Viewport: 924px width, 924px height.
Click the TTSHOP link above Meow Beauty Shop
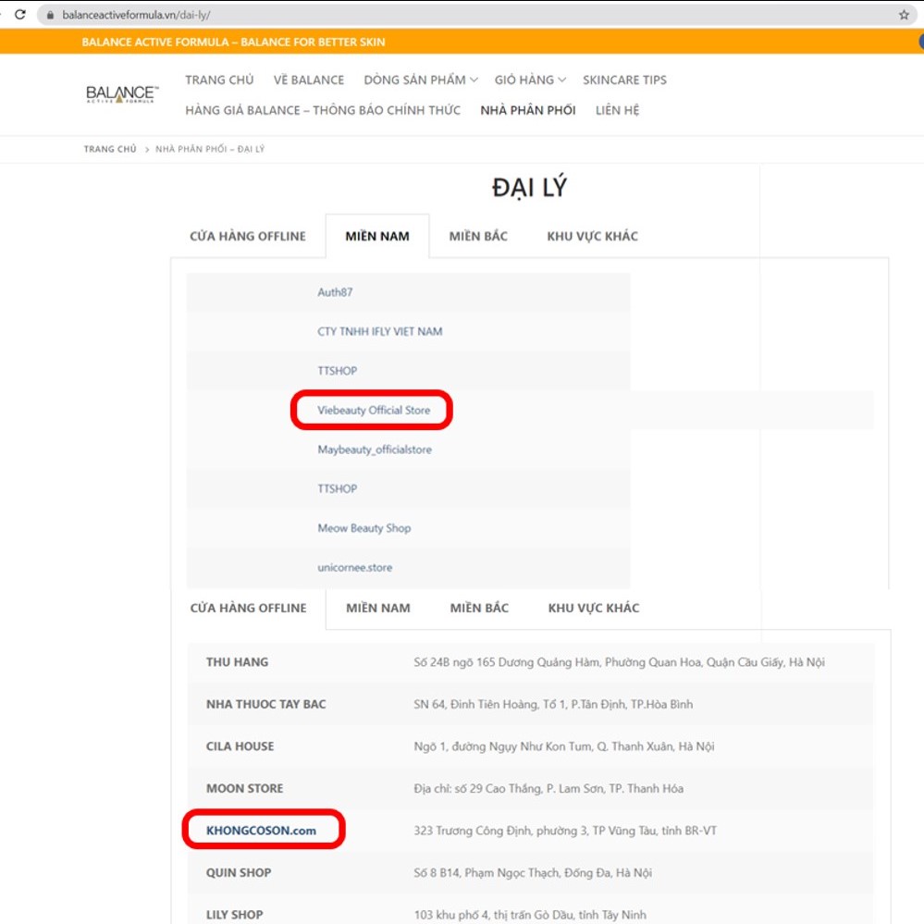coord(338,488)
